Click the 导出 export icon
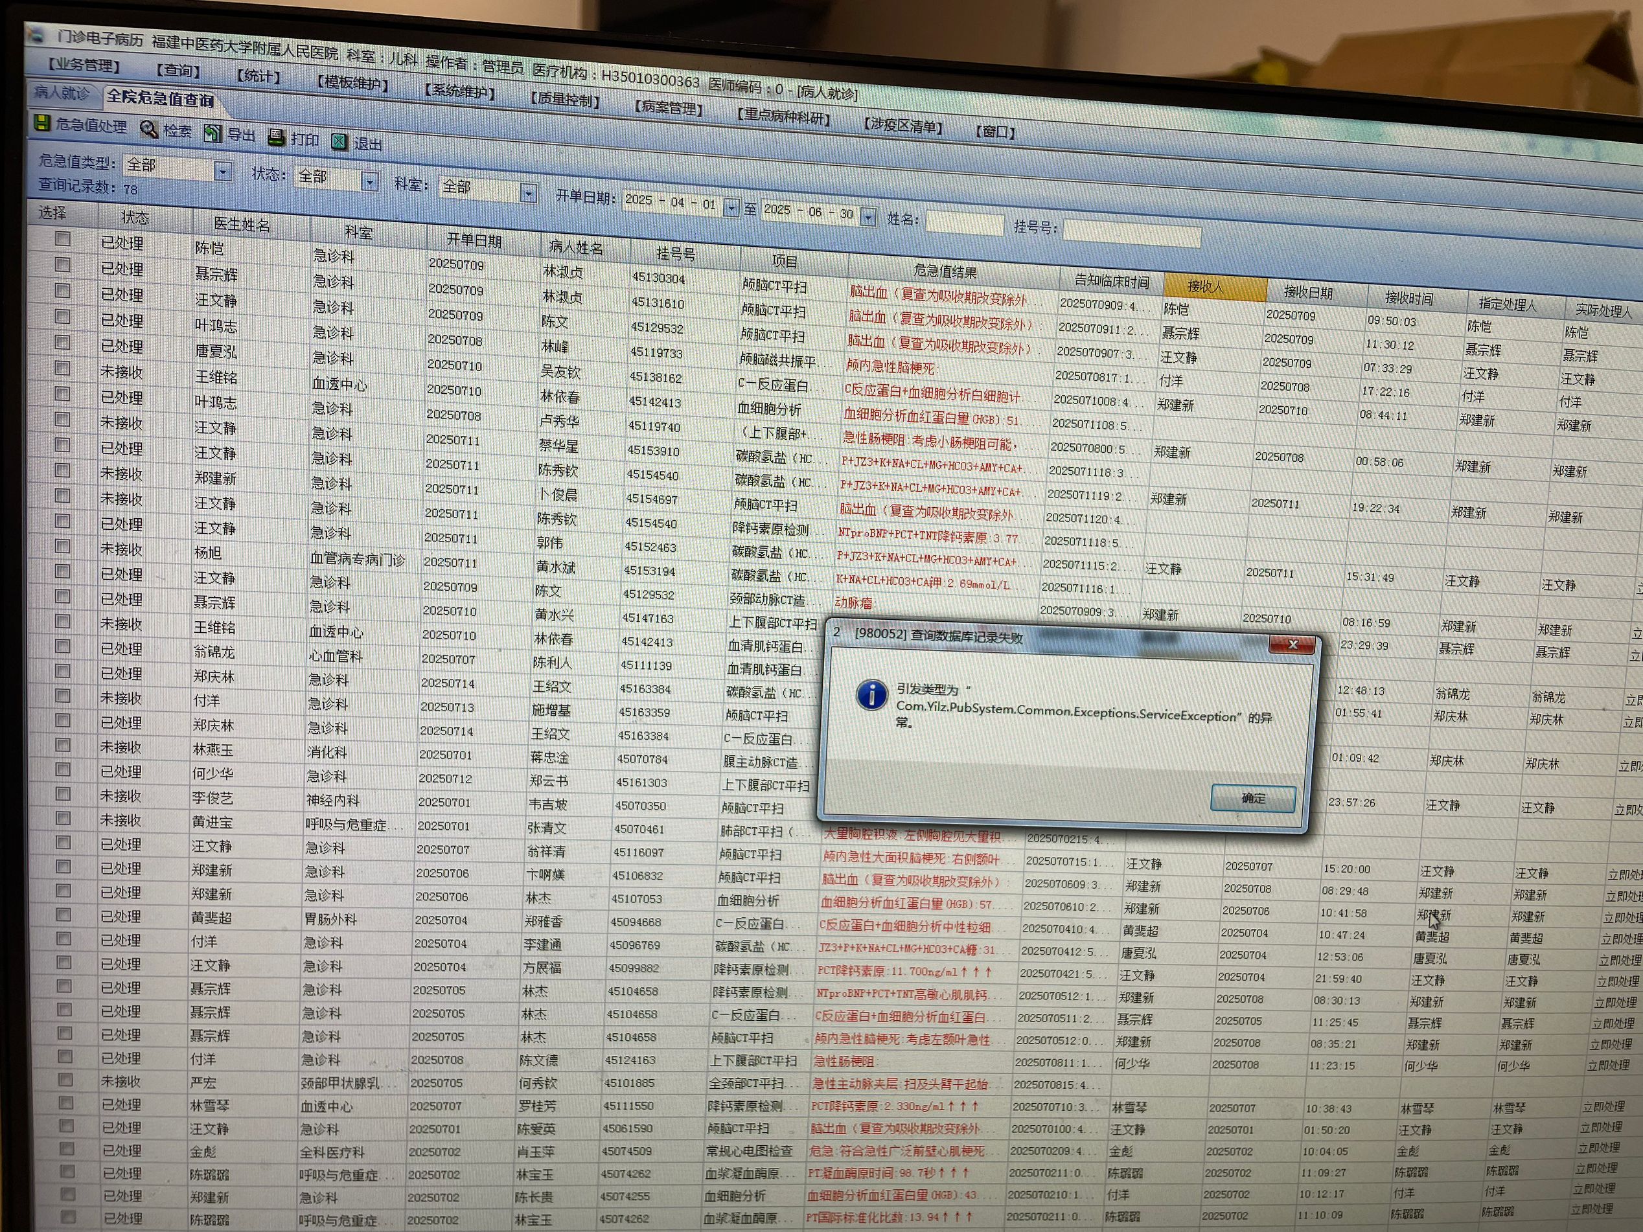This screenshot has width=1643, height=1232. 213,133
